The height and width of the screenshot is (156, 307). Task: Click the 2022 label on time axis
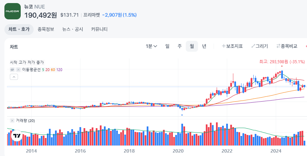(227, 151)
